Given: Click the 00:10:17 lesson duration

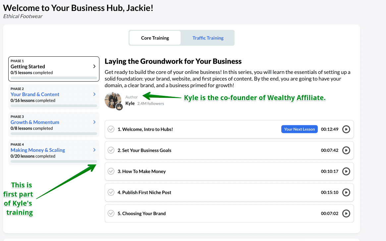Looking at the screenshot, I should tap(330, 171).
